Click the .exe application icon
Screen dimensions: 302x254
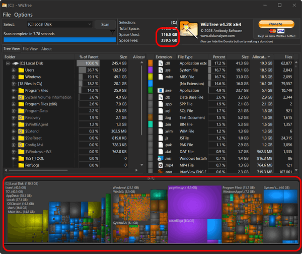pyautogui.click(x=161, y=90)
